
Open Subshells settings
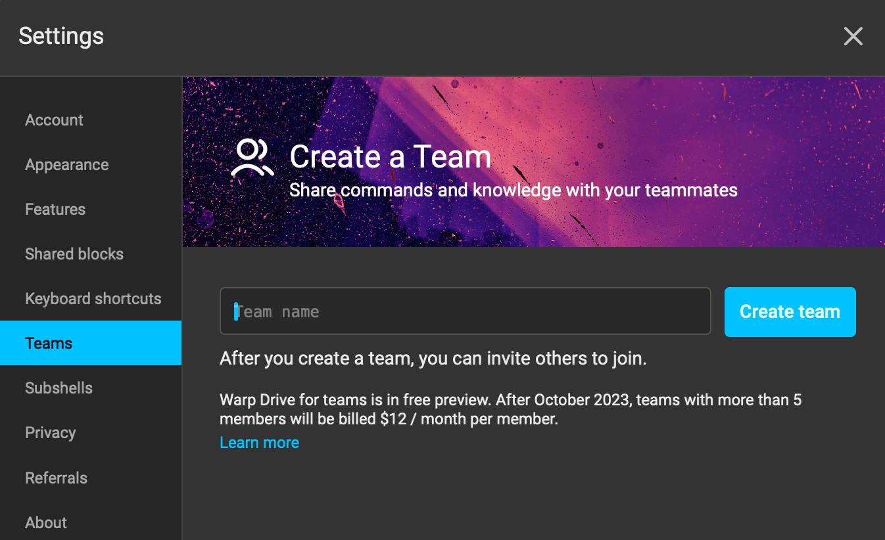[91, 388]
